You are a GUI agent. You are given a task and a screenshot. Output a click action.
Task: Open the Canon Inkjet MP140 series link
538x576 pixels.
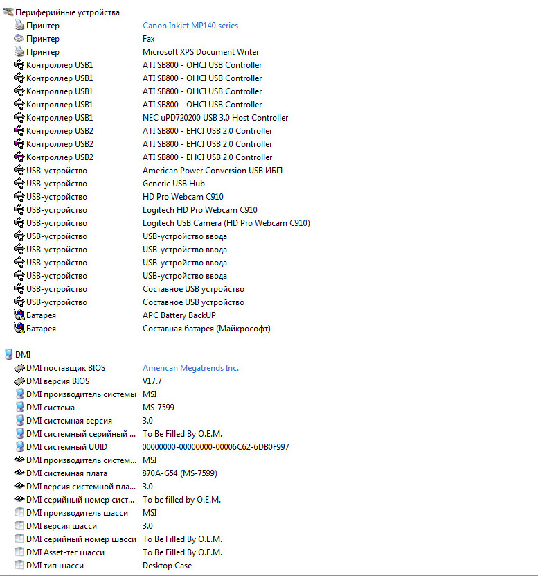click(190, 26)
